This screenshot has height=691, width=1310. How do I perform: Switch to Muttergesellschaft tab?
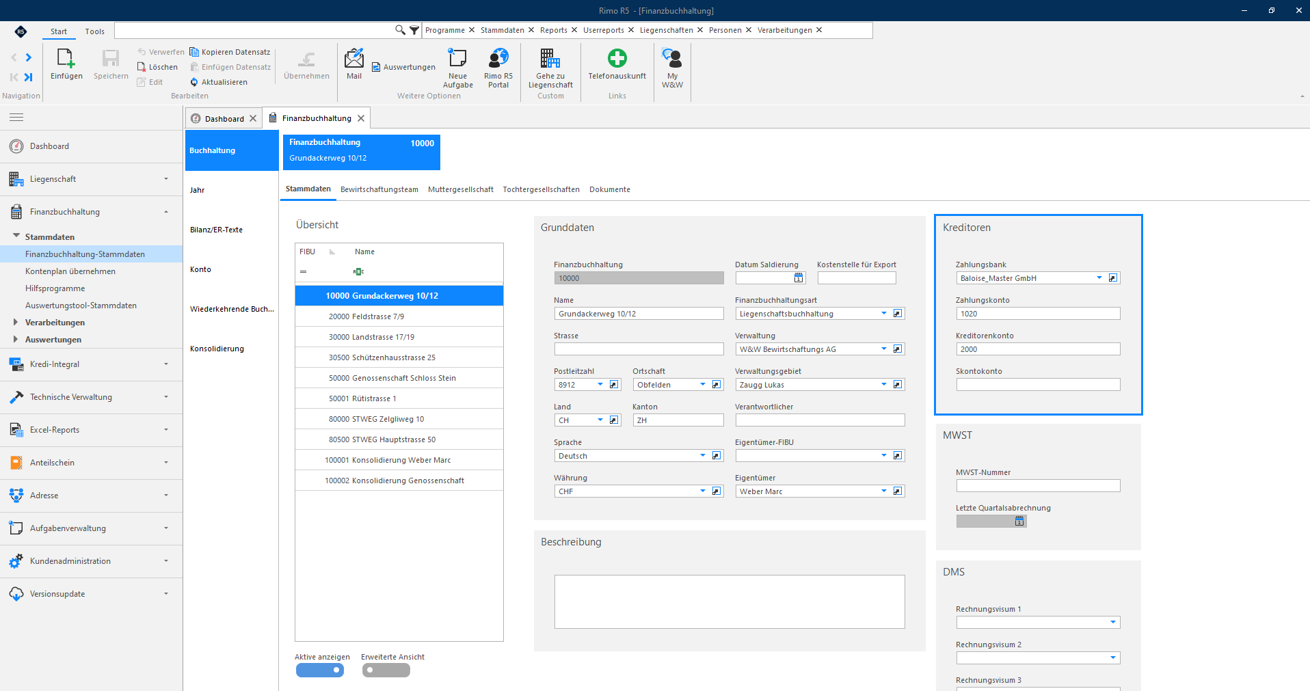(461, 189)
